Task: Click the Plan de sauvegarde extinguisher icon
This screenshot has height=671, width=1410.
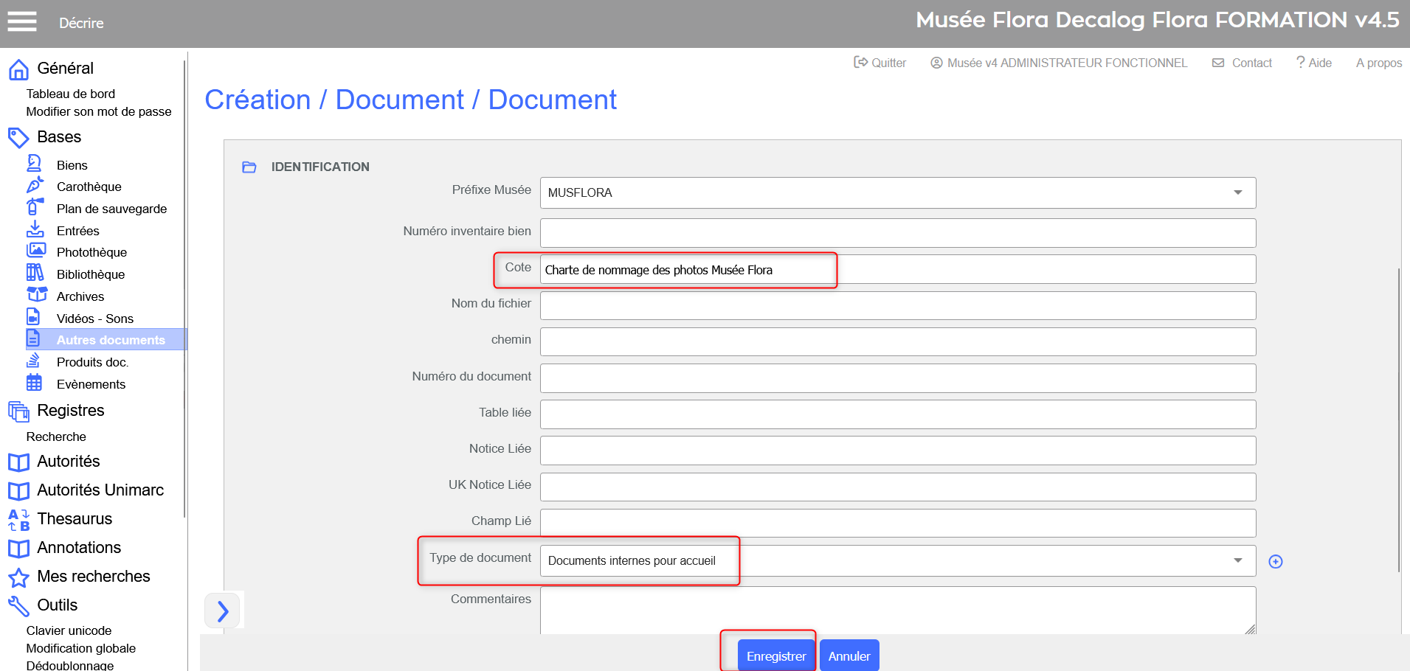Action: point(34,207)
